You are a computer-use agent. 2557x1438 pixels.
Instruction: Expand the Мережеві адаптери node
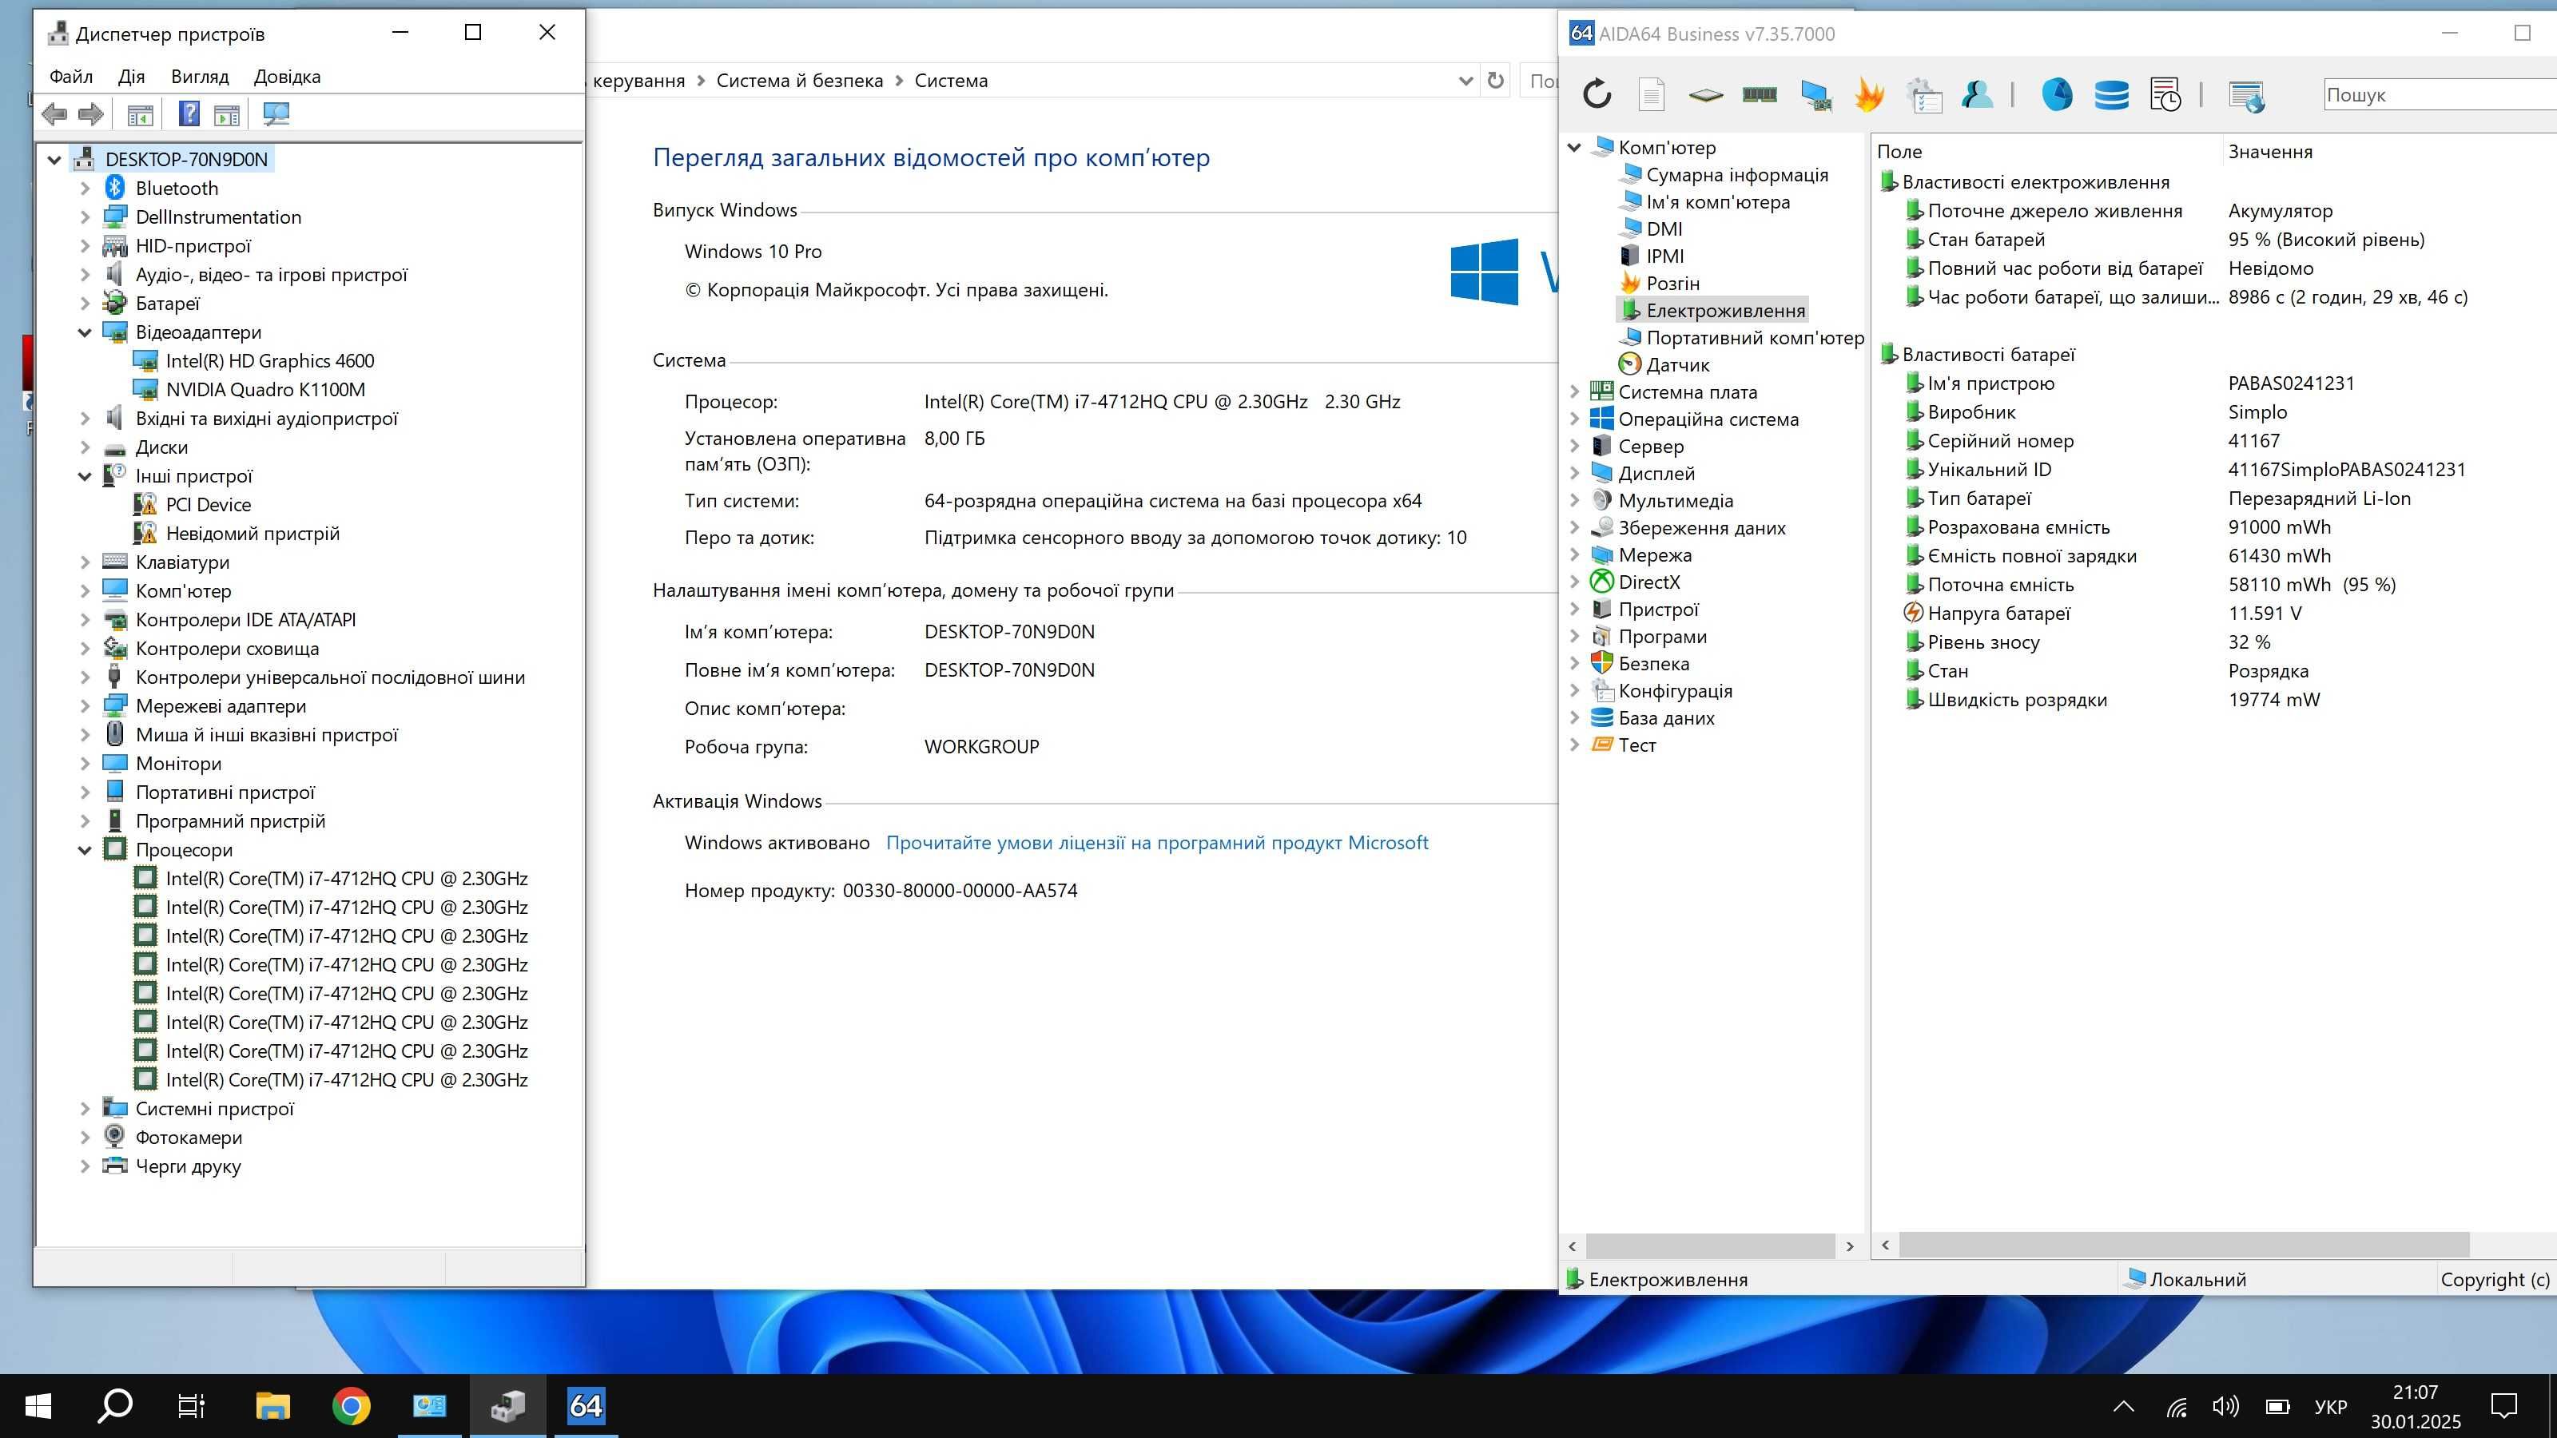pos(85,706)
